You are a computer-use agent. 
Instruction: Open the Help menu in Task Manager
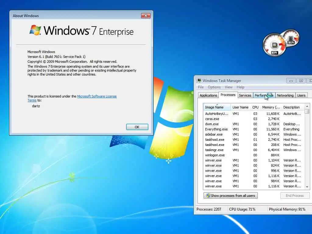pos(240,87)
